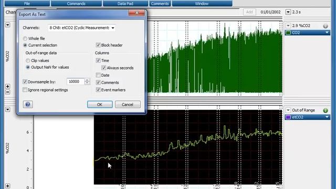Zoom in CO2 channel scale with plus button

[x=8, y=86]
